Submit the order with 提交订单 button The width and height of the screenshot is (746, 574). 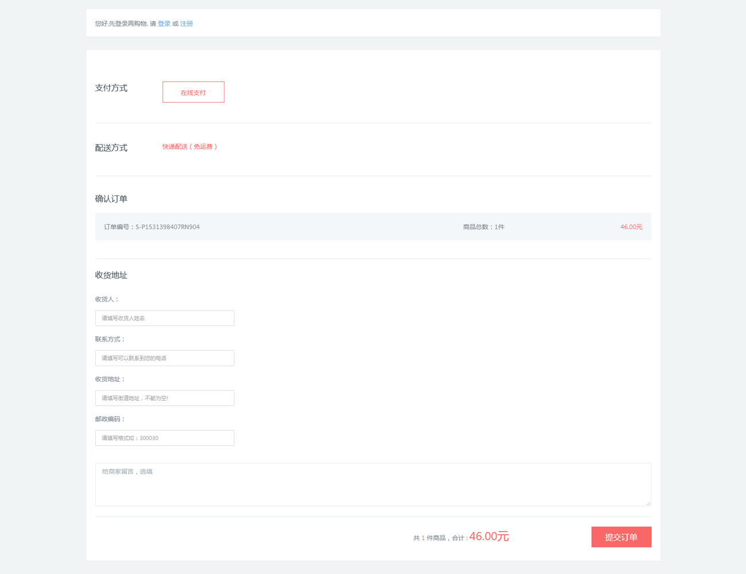click(x=621, y=537)
